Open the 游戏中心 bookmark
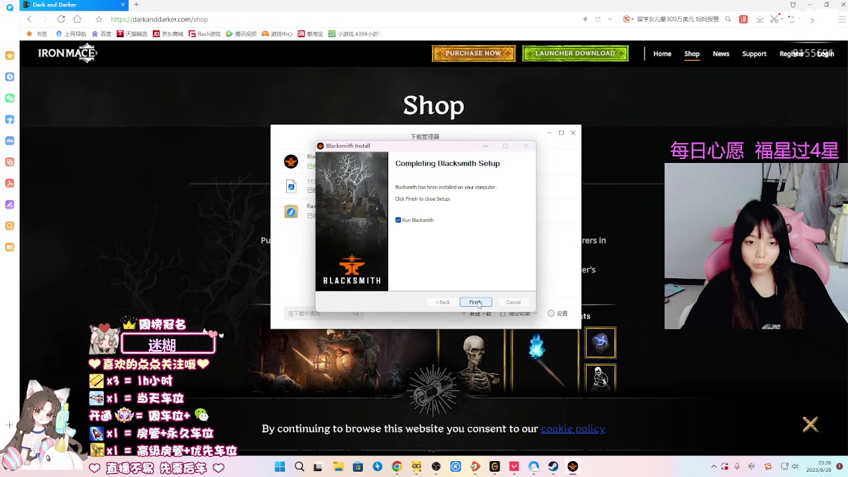 pos(277,34)
